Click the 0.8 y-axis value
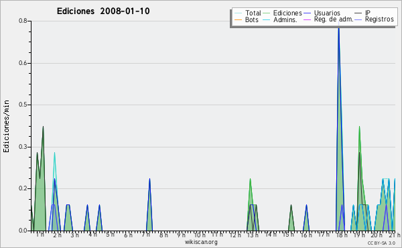Viewport: 402px width, 248px height. pyautogui.click(x=23, y=21)
